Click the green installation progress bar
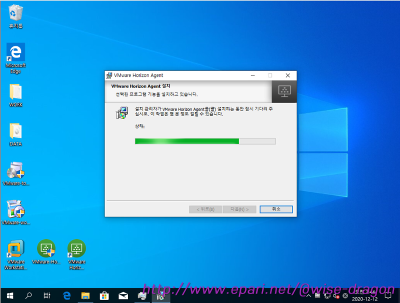The height and width of the screenshot is (303, 400). [x=205, y=141]
